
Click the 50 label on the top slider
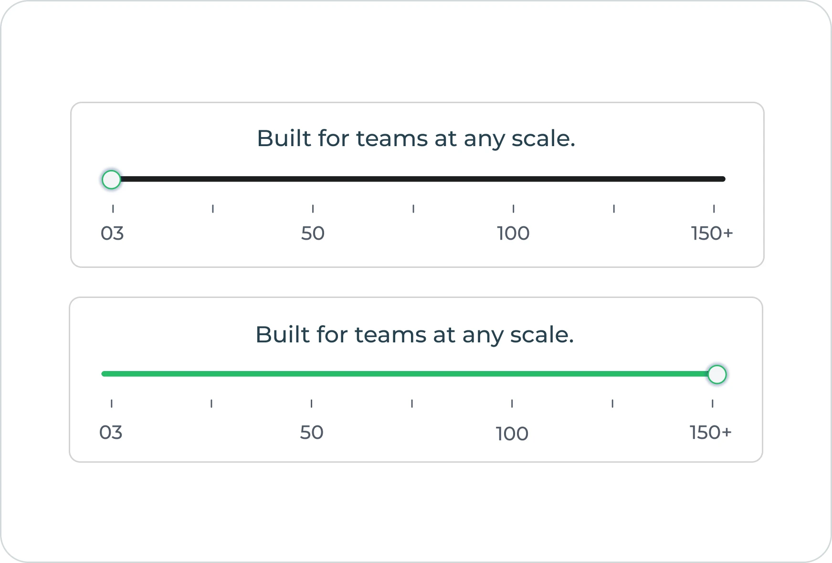(x=313, y=234)
